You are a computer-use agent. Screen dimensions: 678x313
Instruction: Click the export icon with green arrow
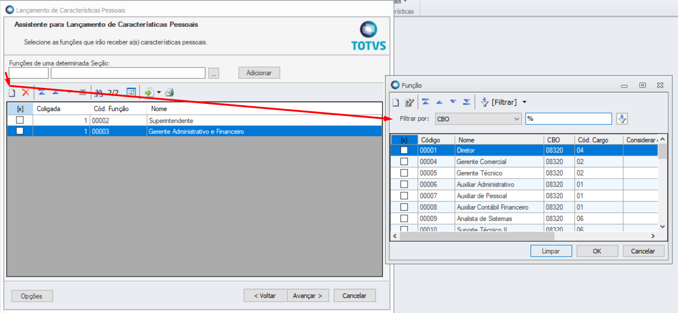click(x=149, y=92)
